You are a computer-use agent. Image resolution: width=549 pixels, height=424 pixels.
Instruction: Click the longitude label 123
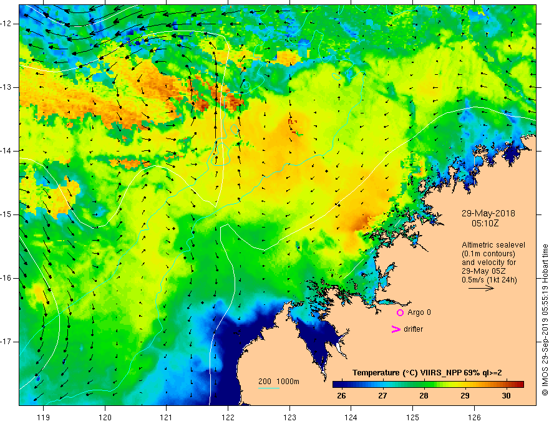point(289,417)
